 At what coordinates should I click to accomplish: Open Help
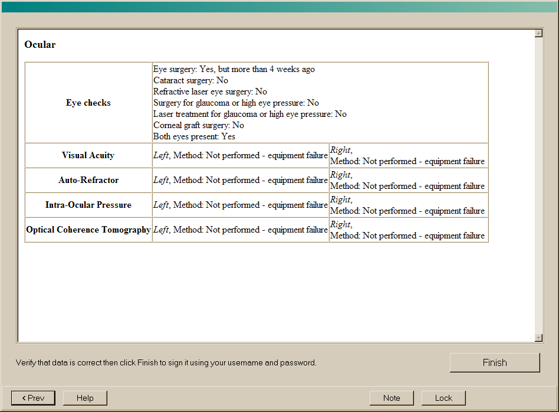coord(85,398)
